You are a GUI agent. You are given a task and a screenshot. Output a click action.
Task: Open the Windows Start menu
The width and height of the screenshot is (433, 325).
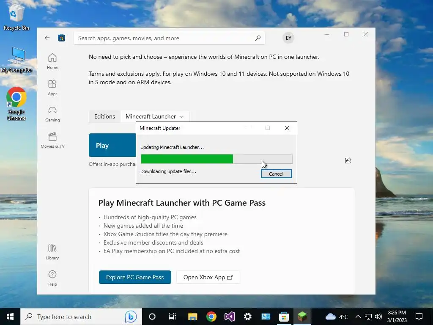coord(10,317)
